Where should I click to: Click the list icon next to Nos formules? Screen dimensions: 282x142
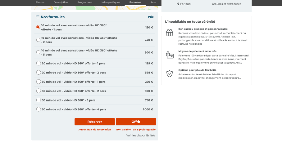37,17
